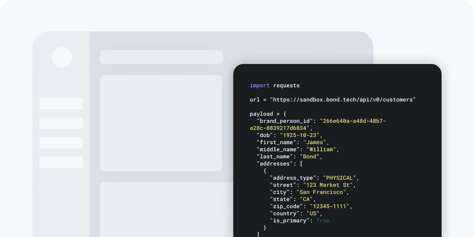Click the "1925-10-23" date value
This screenshot has width=474, height=237.
click(x=300, y=135)
